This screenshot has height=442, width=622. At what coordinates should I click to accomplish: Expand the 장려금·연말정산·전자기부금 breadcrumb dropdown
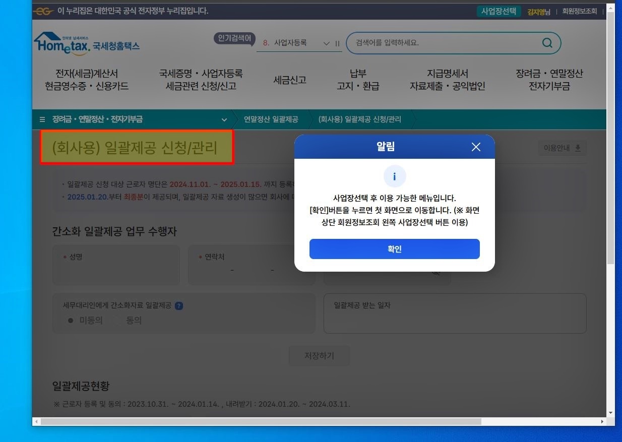224,119
